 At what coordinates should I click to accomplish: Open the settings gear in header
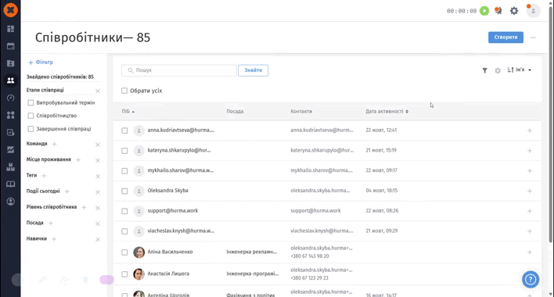tap(514, 11)
